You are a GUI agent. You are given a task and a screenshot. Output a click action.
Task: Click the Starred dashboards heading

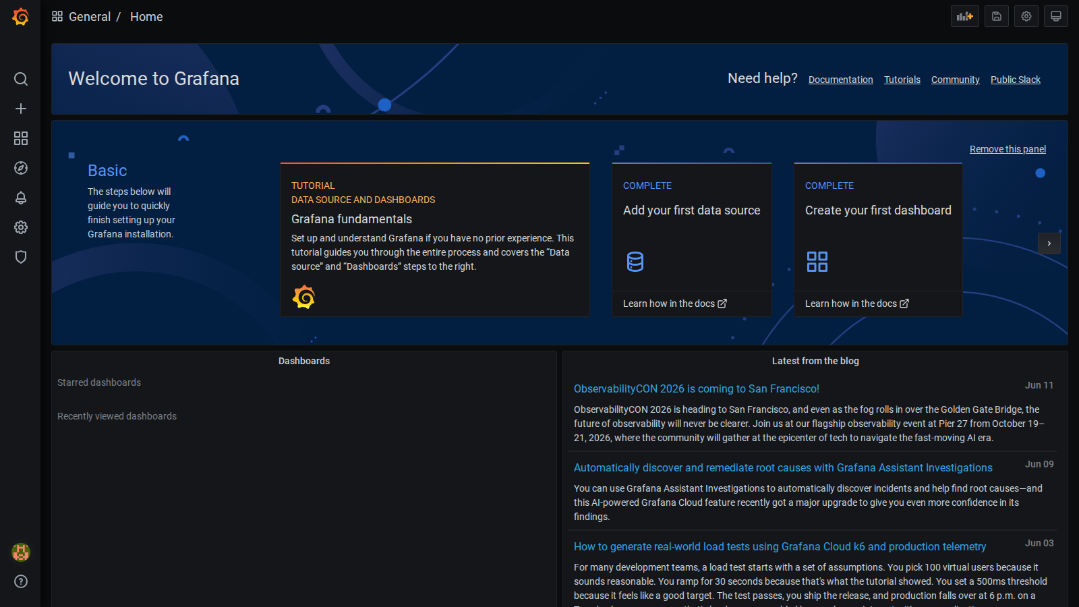[x=99, y=382]
